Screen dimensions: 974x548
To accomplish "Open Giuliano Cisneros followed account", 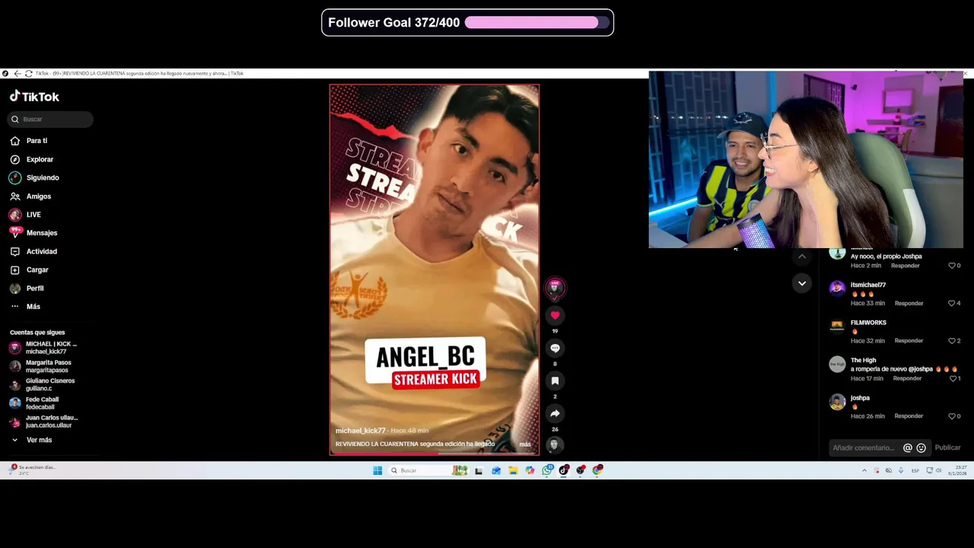I will [42, 384].
